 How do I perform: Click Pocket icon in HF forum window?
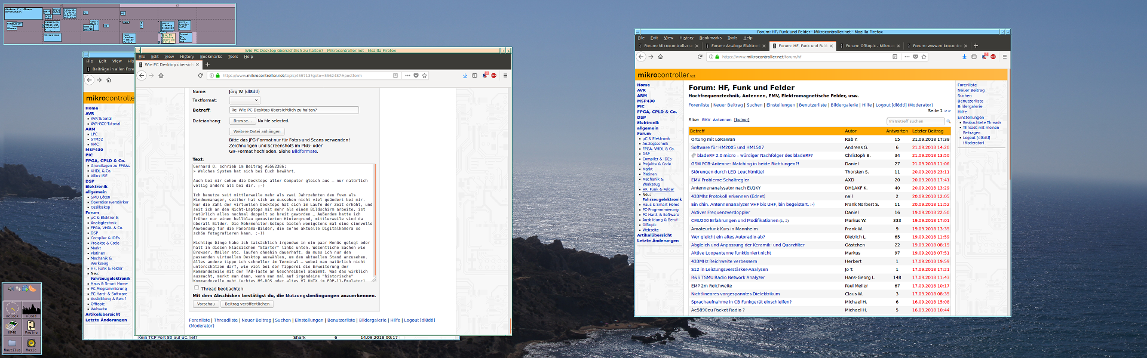click(915, 57)
